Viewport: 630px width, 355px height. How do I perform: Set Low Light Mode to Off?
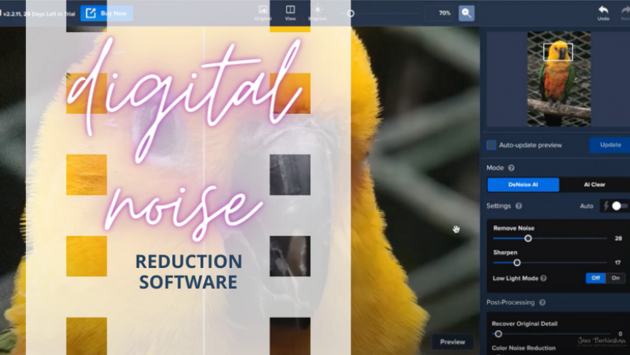tap(595, 278)
